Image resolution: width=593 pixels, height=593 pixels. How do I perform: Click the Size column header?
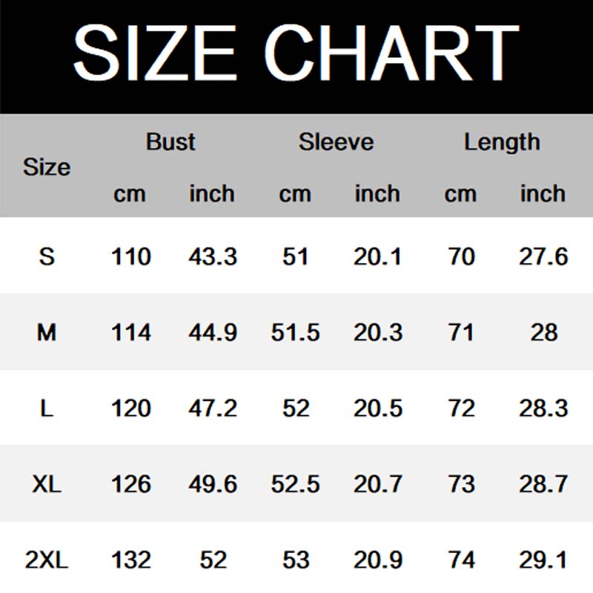46,168
